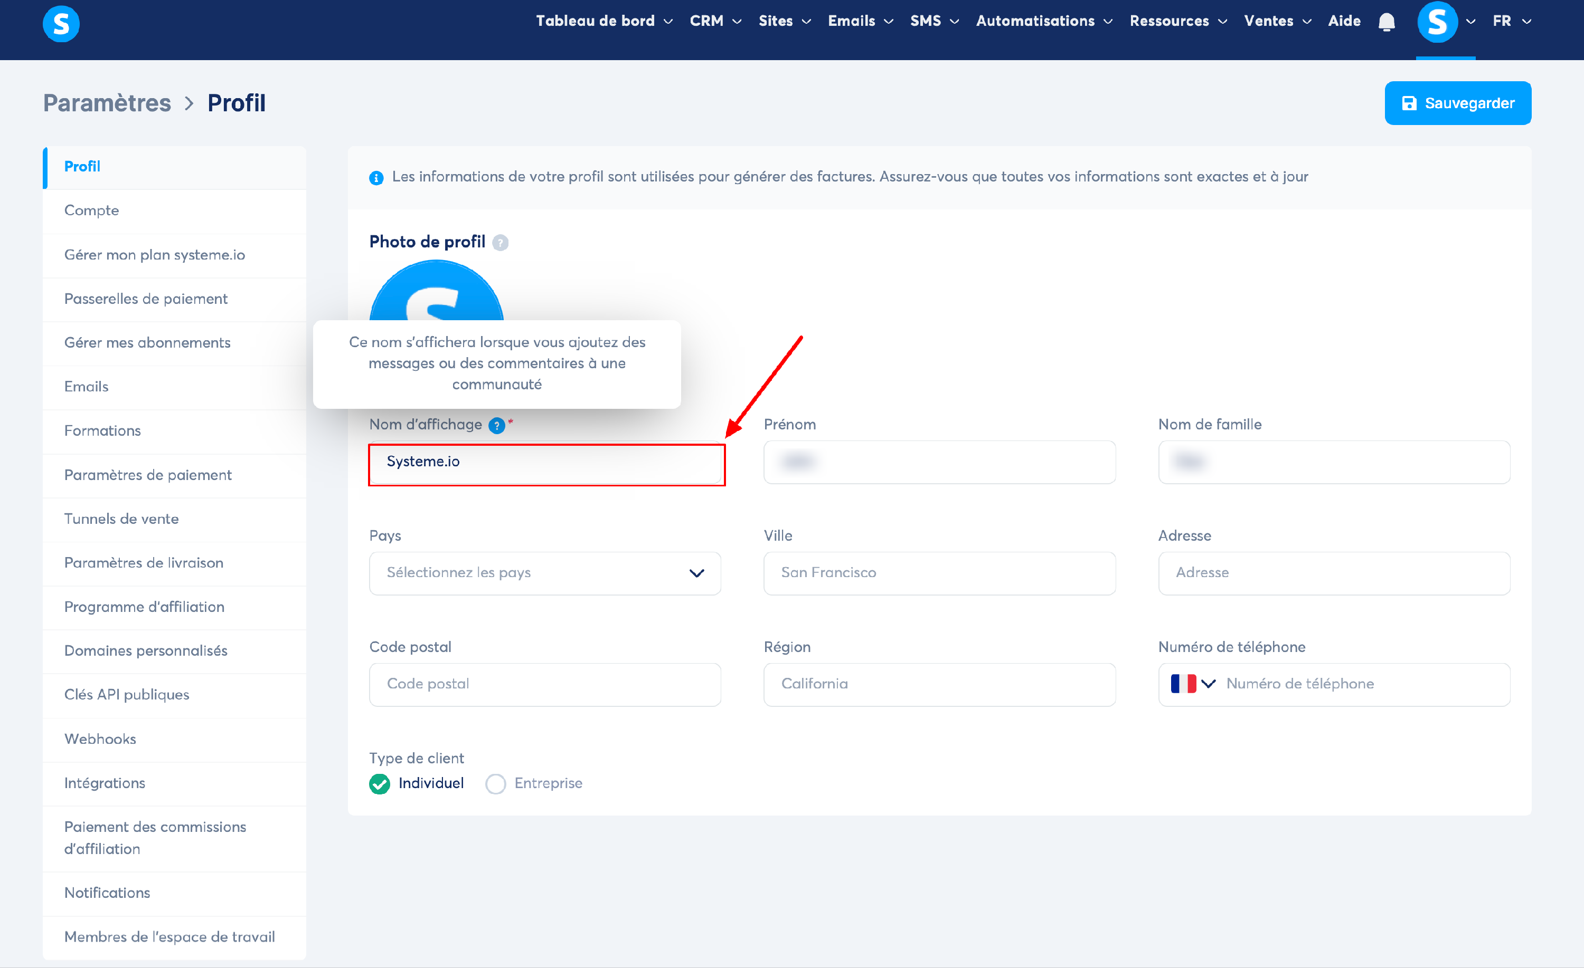Open the notifications bell icon
The width and height of the screenshot is (1584, 968).
click(1387, 22)
